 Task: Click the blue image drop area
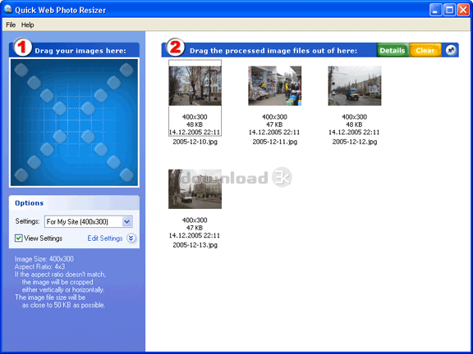(x=74, y=122)
